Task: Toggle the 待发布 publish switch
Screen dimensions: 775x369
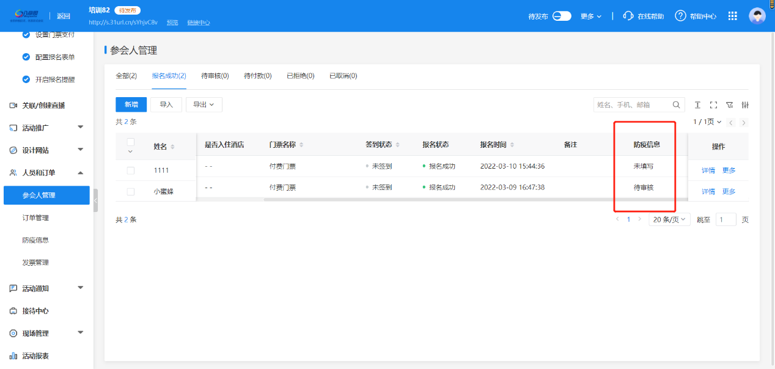Action: [x=562, y=16]
